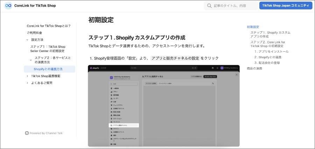Viewport: 315px width, 149px height.
Task: Click the ステップ1. Shopify カスタムアプリの作成 heading
Action: click(x=137, y=37)
